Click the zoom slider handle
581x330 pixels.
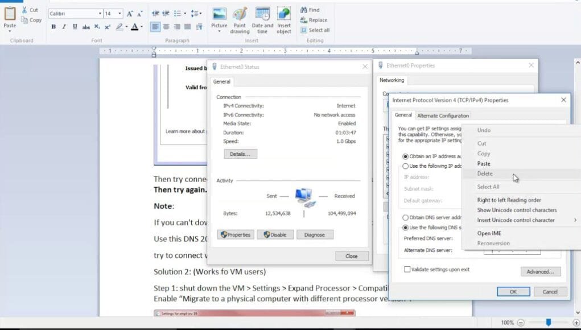[549, 322]
